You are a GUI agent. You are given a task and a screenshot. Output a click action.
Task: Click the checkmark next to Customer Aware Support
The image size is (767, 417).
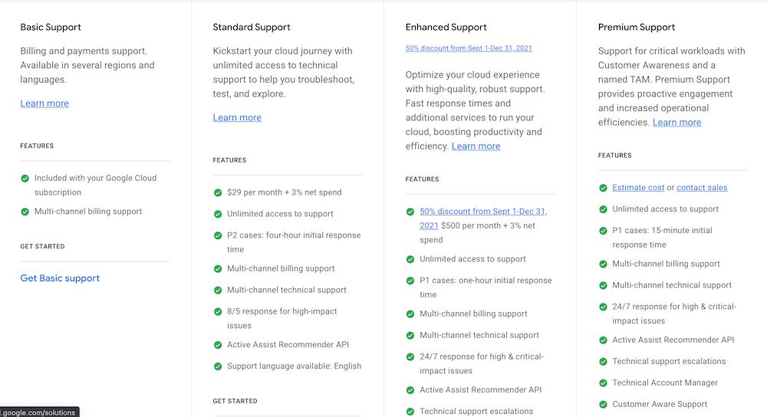coord(603,404)
